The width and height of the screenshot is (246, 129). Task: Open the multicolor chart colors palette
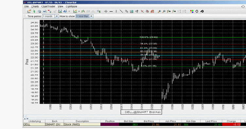coord(192,11)
